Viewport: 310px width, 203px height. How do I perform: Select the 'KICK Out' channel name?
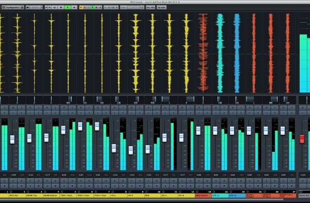coord(18,195)
